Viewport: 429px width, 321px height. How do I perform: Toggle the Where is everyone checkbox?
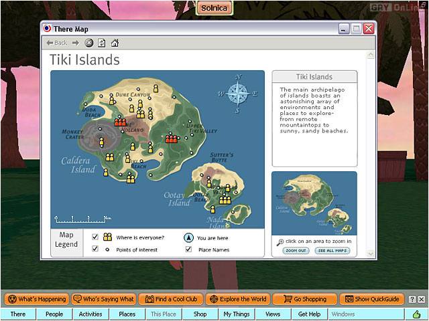coord(95,237)
